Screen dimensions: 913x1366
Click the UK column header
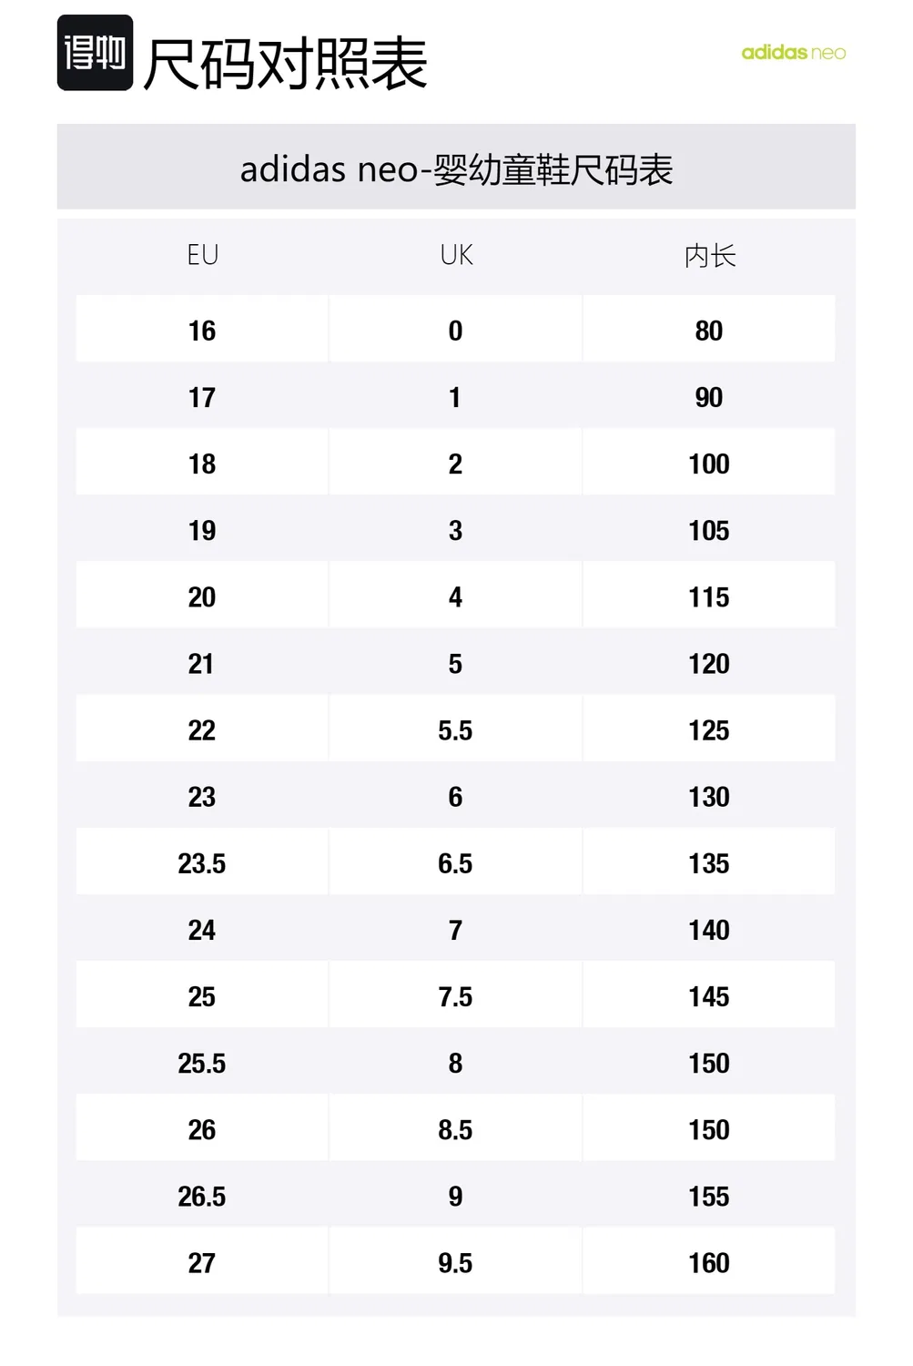pos(456,255)
